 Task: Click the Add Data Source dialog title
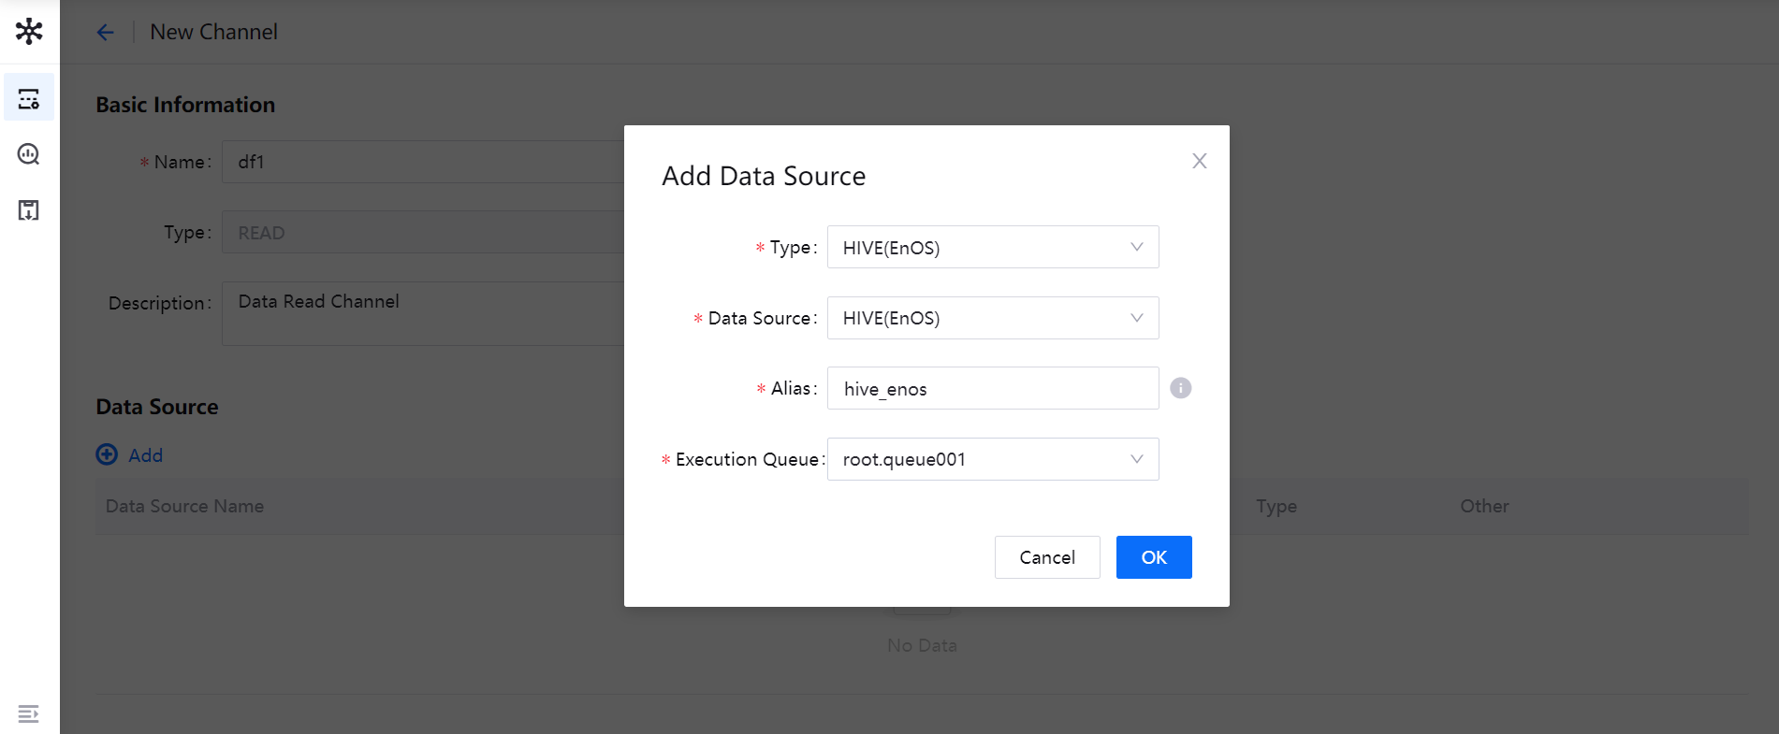764,176
